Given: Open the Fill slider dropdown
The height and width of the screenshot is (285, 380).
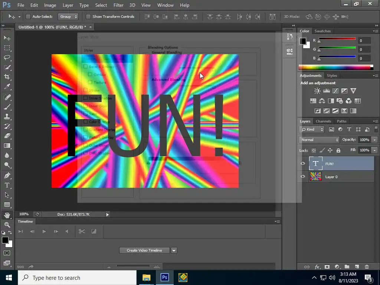Looking at the screenshot, I should point(375,150).
